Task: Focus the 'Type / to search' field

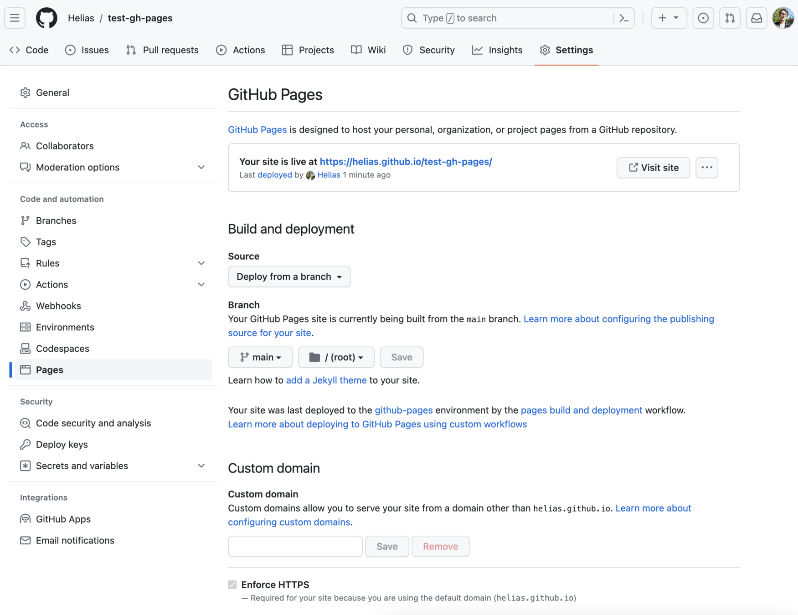Action: point(518,18)
